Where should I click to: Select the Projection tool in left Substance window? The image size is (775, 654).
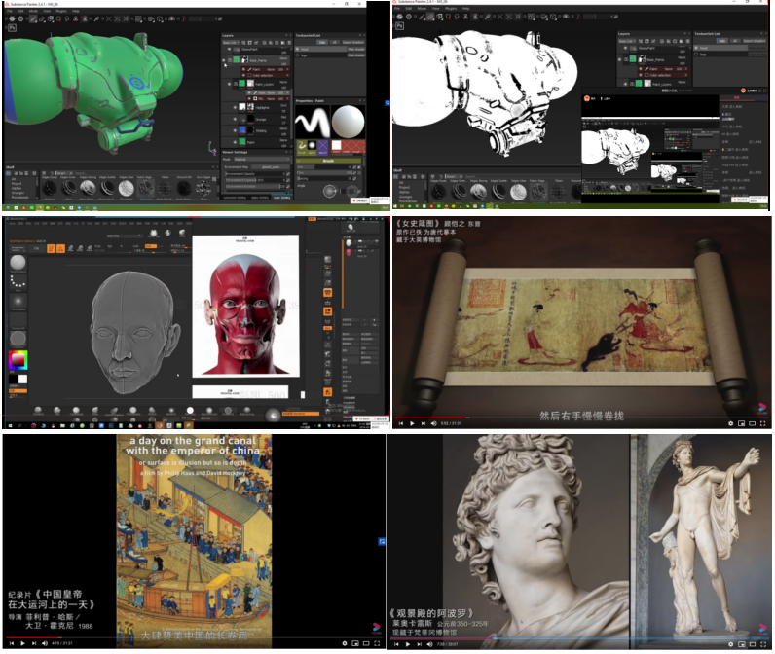pyautogui.click(x=51, y=18)
